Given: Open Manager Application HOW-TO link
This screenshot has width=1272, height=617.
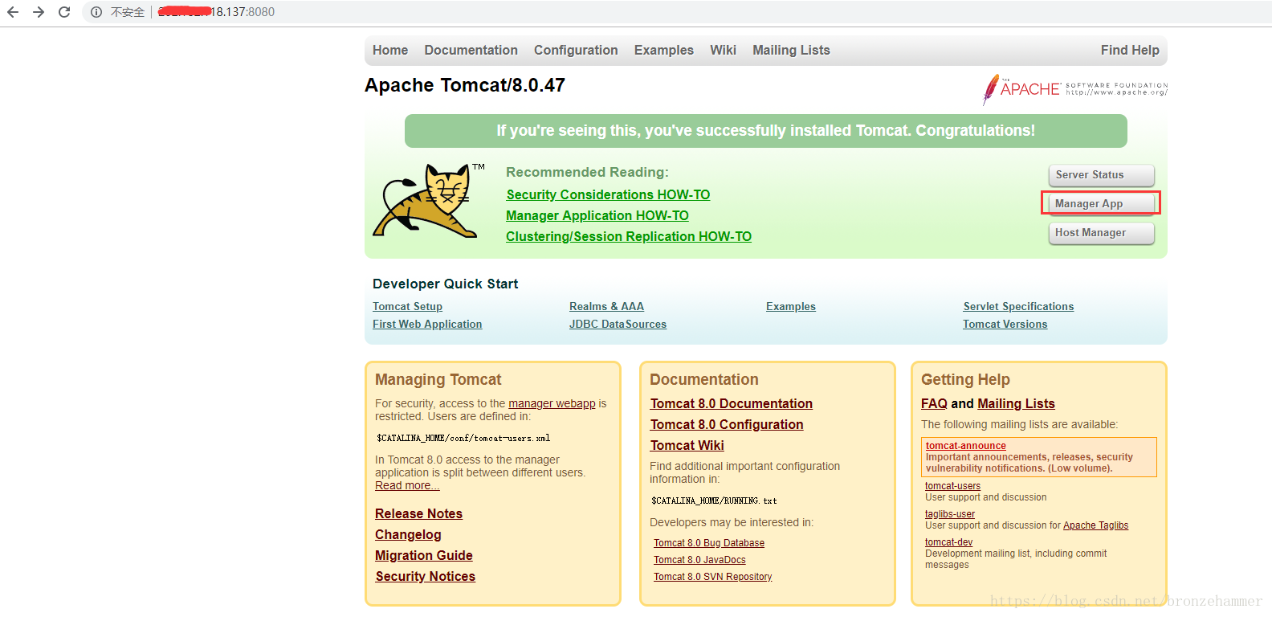Looking at the screenshot, I should click(x=597, y=215).
